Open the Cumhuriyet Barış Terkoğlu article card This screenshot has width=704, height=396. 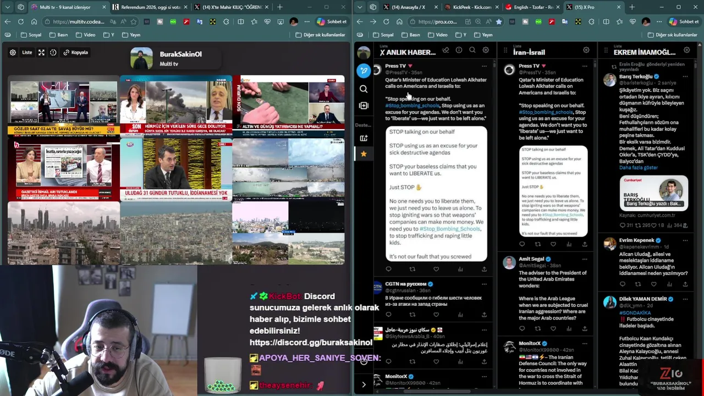[654, 193]
